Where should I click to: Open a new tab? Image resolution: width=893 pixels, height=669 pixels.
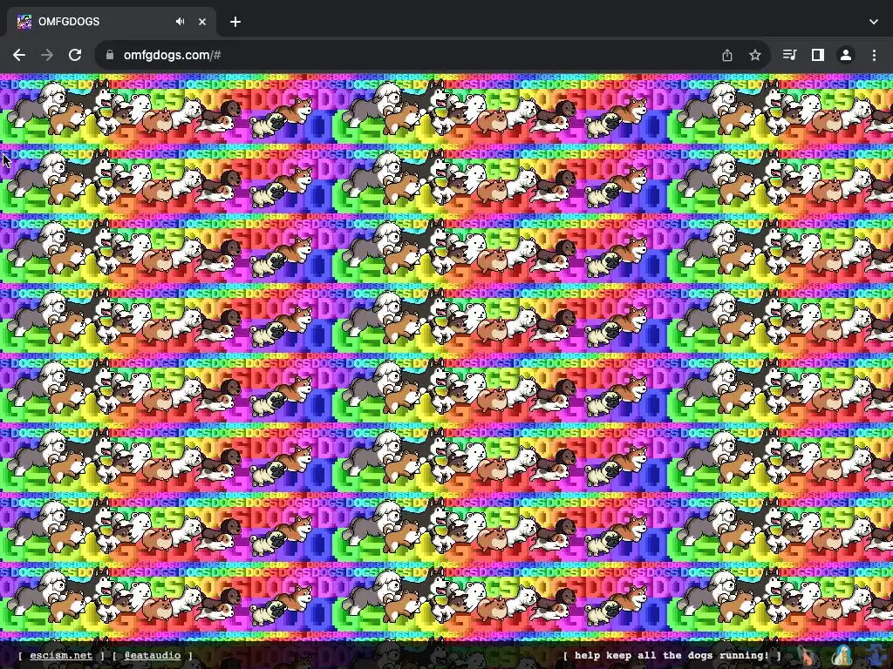tap(235, 22)
